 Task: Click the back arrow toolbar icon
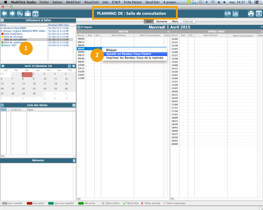4,13
